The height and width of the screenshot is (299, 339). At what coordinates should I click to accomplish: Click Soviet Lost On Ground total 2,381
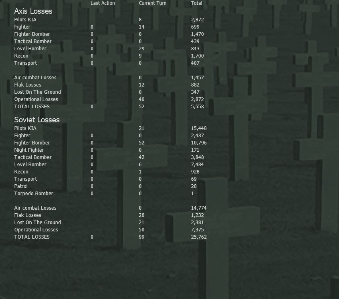coord(197,223)
